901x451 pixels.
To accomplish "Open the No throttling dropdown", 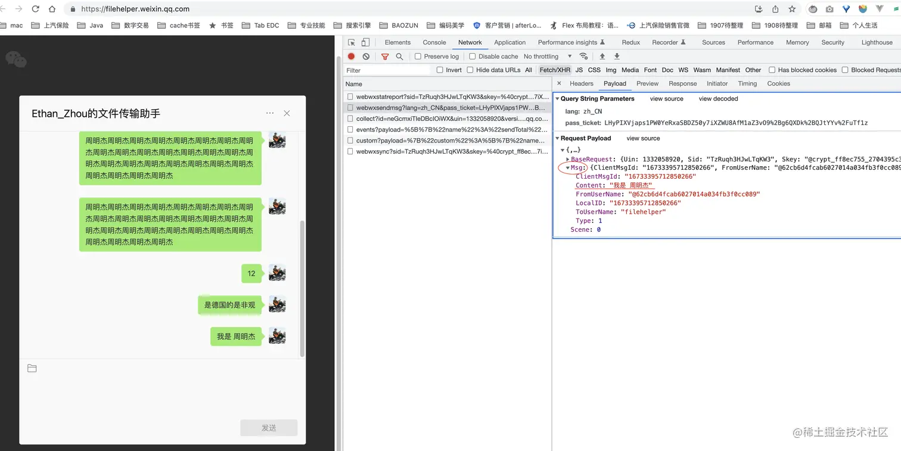I will (x=548, y=57).
